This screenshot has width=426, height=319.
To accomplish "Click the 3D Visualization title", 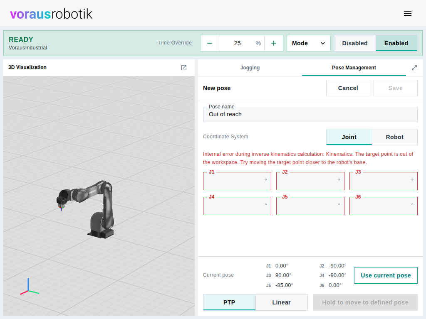I will [x=27, y=67].
